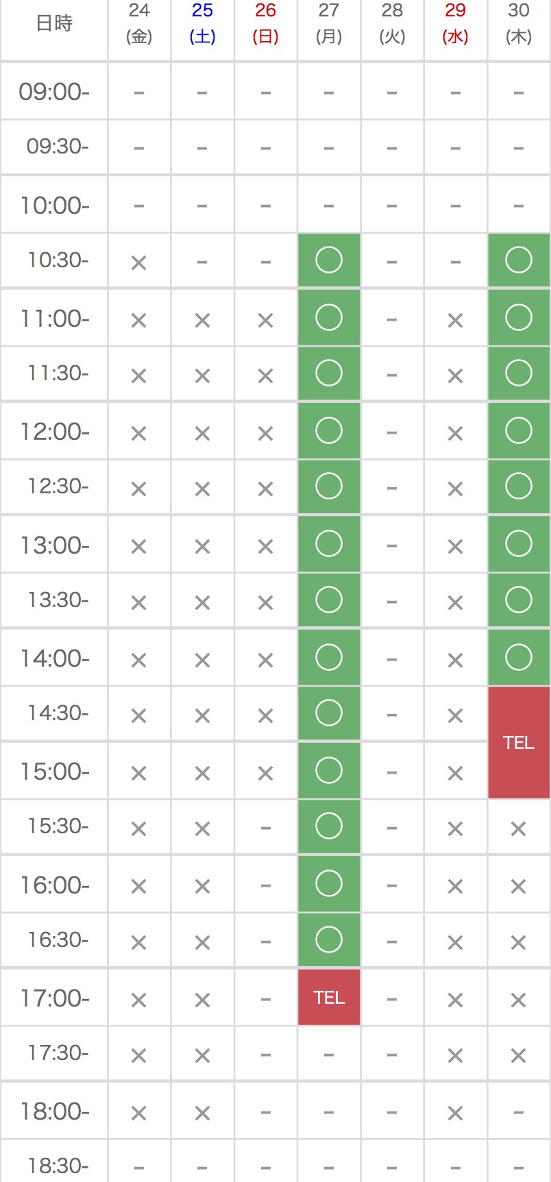Select the available circle for Monday 27 at 10:30
This screenshot has height=1182, width=551.
pyautogui.click(x=329, y=260)
